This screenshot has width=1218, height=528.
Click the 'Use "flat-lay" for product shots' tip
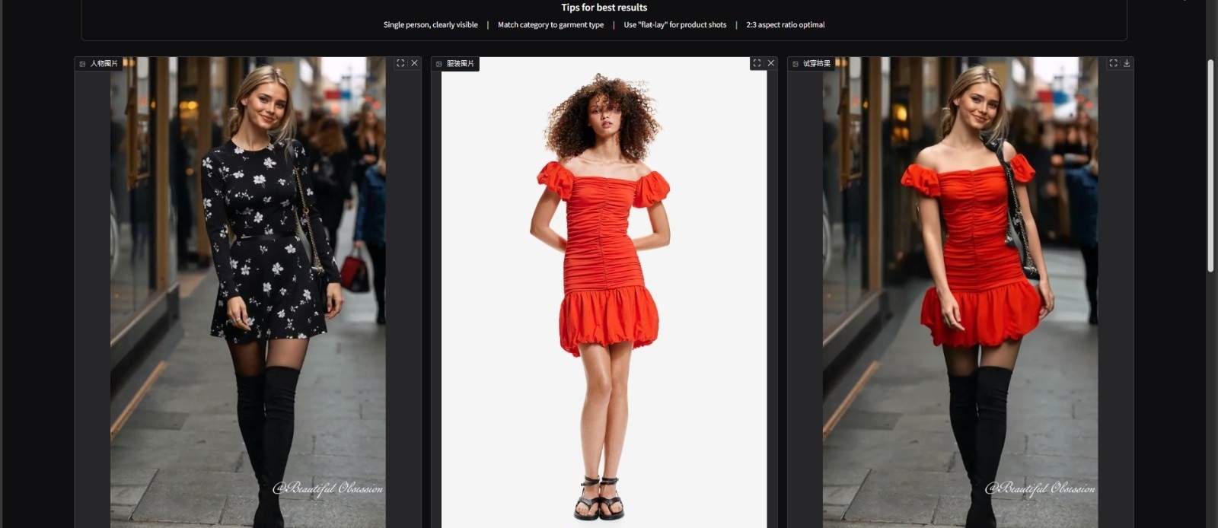tap(674, 25)
